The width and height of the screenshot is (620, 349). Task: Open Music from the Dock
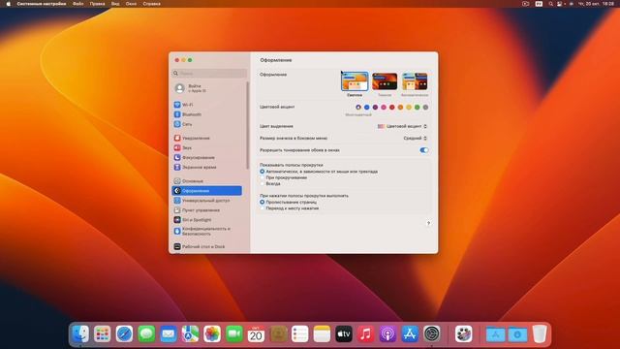(366, 333)
